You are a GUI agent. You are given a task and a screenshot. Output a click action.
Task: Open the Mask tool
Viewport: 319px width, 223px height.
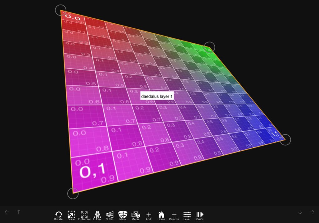[x=123, y=215]
